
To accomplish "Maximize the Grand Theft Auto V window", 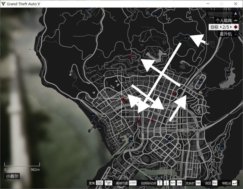I will (222, 4).
